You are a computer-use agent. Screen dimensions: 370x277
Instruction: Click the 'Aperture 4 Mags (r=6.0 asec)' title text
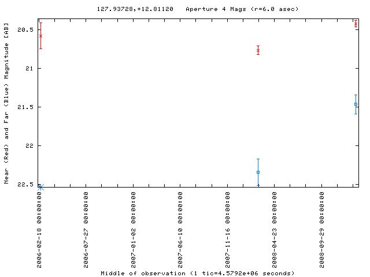(242, 9)
